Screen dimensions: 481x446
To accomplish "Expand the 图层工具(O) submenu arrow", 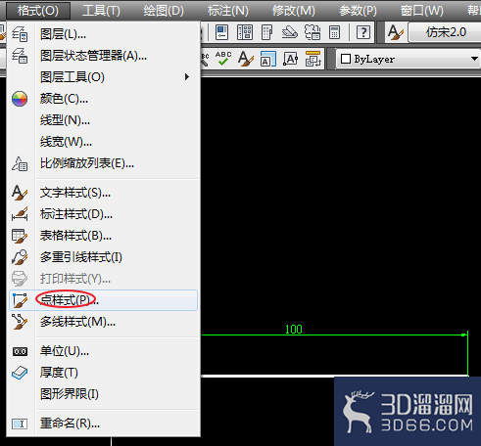I will (187, 77).
